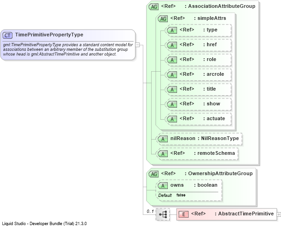Click the ': actuate' attribute name
Image resolution: width=281 pixels, height=226 pixels.
[214, 118]
